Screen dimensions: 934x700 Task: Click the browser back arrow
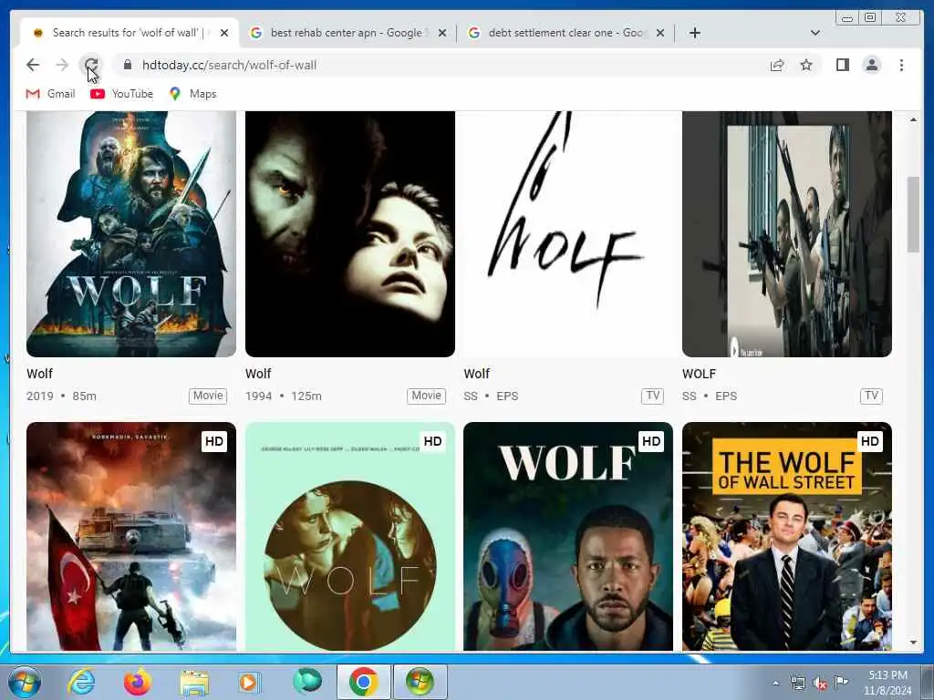coord(33,65)
